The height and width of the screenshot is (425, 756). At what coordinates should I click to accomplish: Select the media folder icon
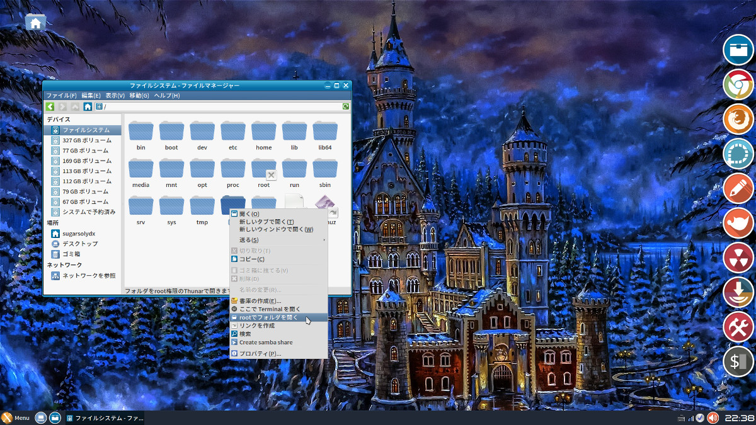(140, 168)
